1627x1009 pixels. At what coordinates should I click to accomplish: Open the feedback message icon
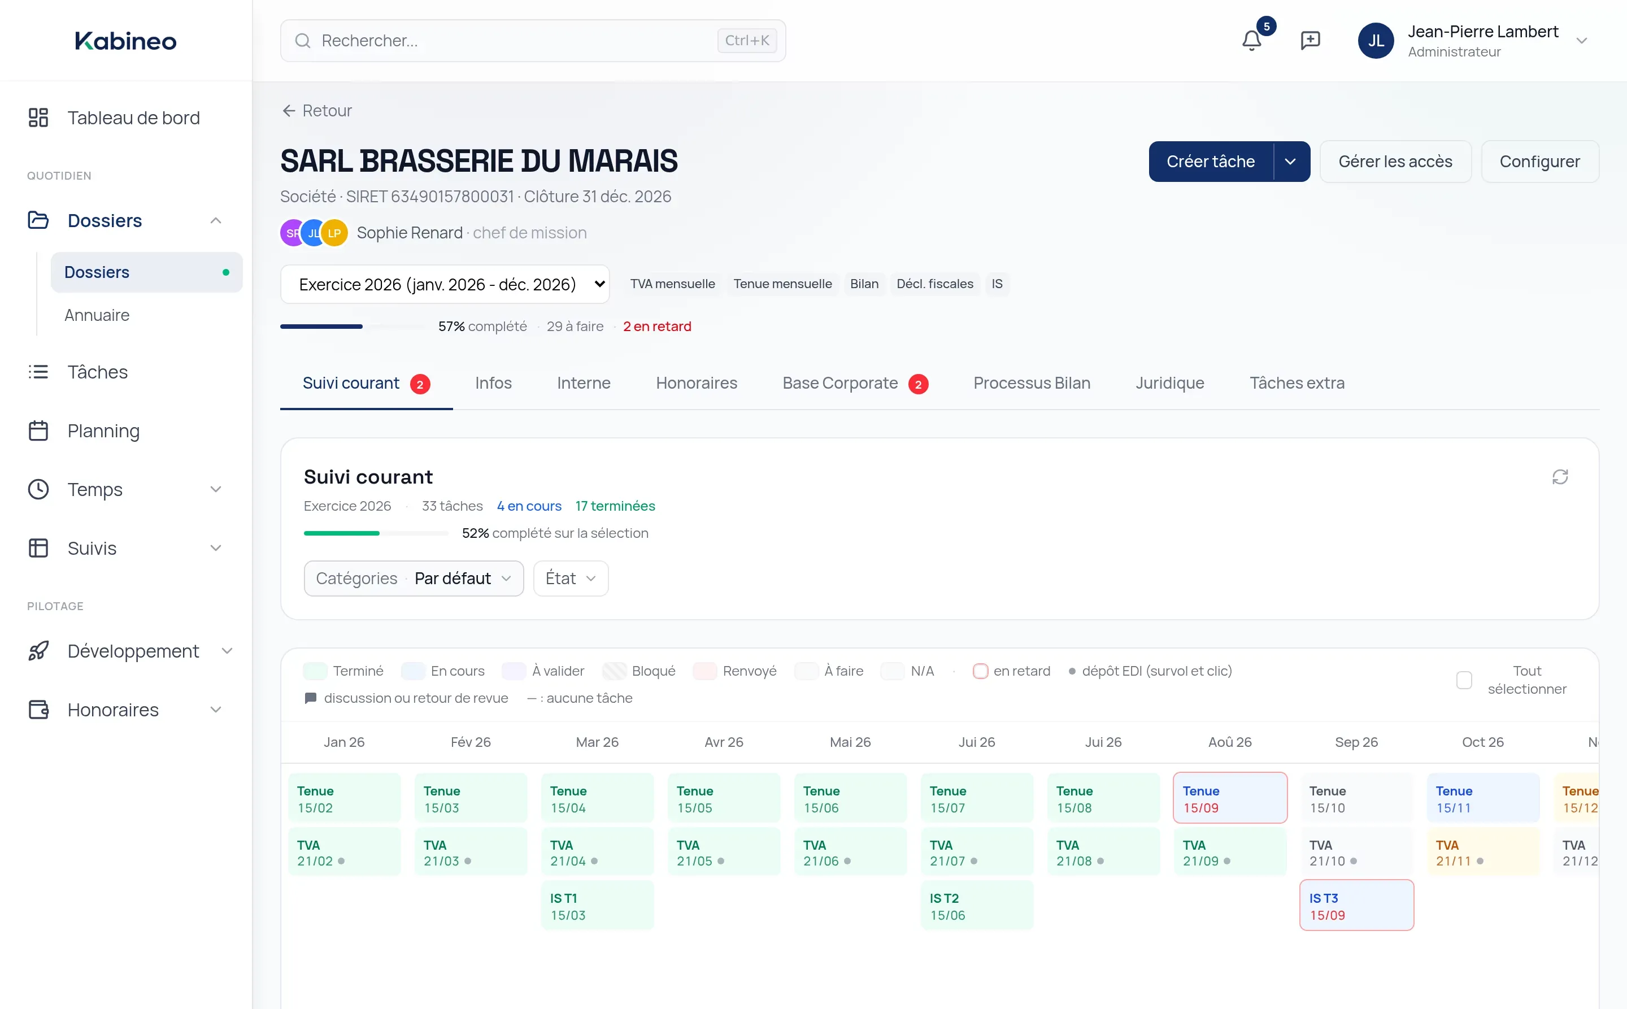point(1310,41)
